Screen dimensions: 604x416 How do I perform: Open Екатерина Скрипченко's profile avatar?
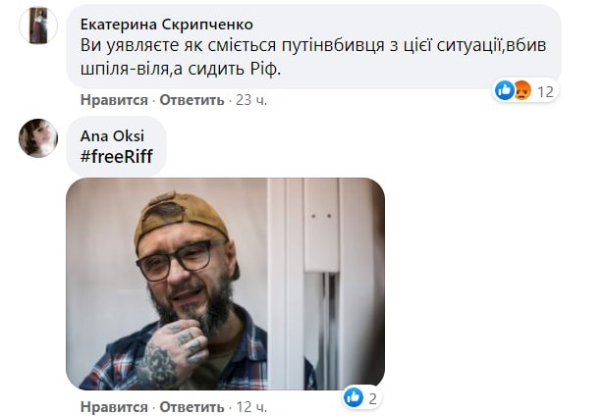pos(38,25)
